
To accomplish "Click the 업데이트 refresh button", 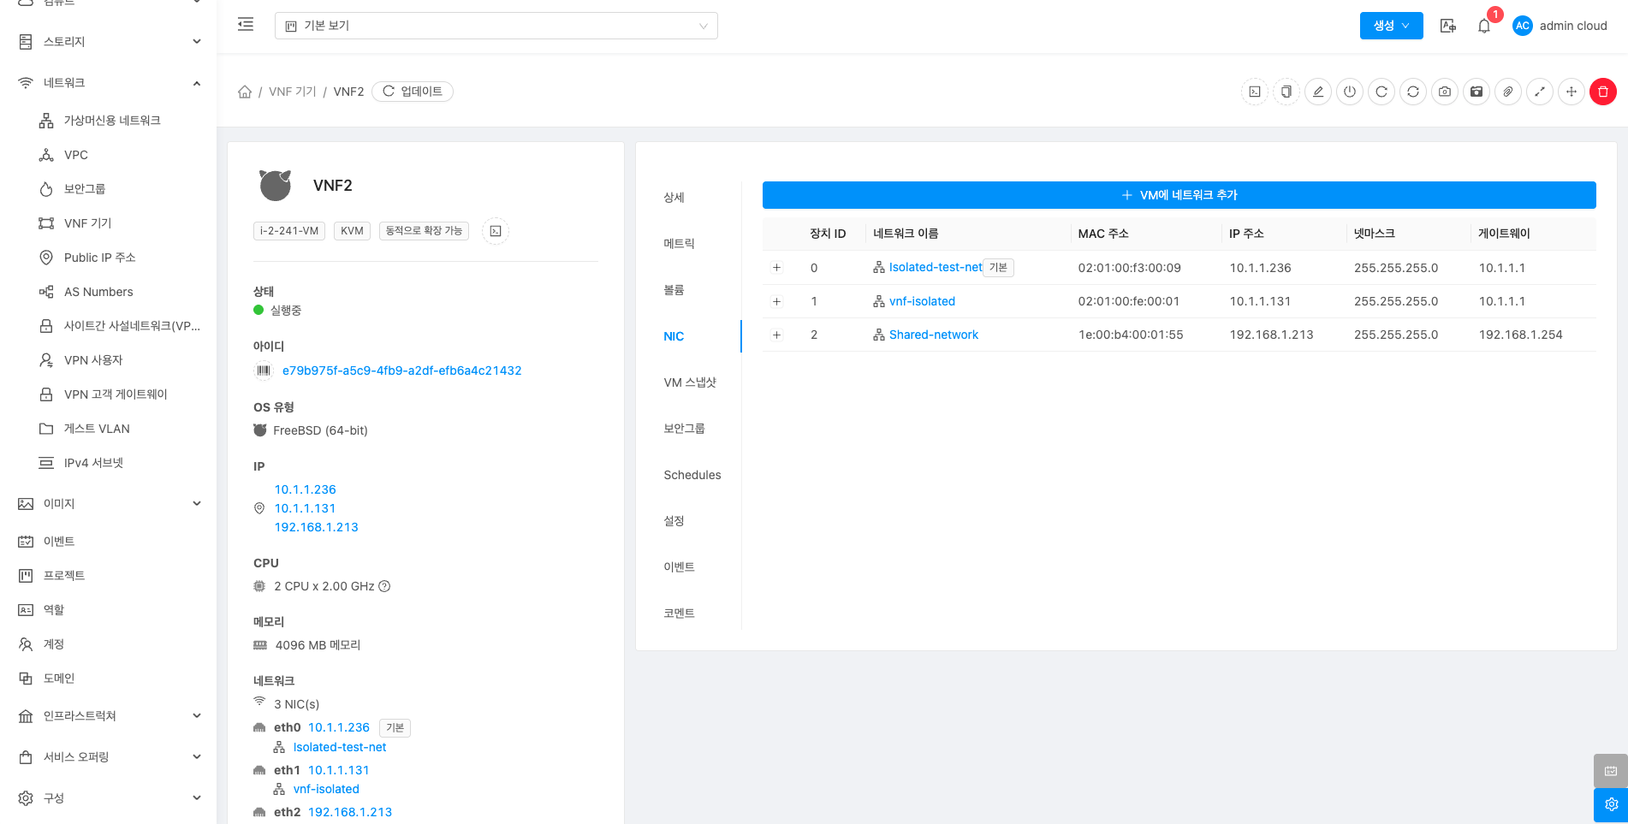I will click(x=413, y=92).
